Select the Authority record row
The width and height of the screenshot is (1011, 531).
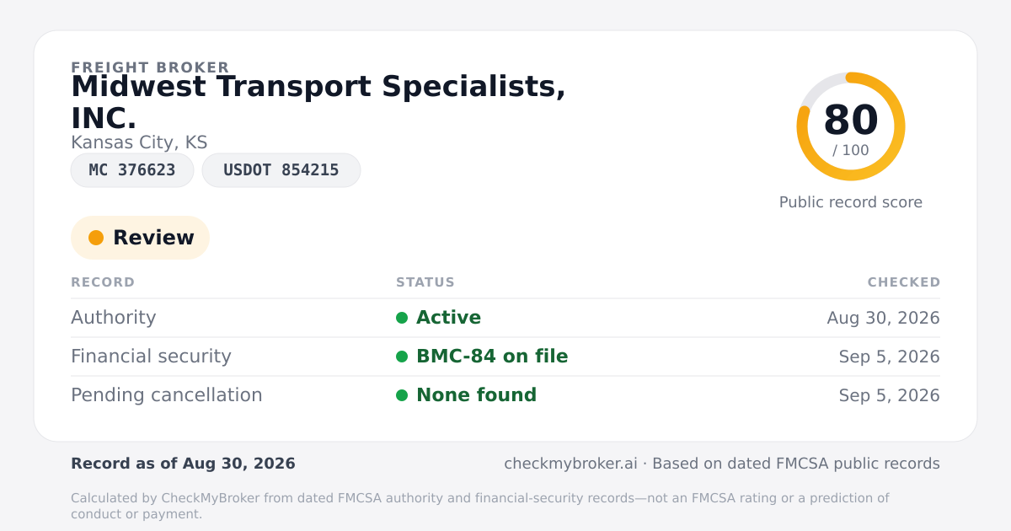click(x=505, y=318)
